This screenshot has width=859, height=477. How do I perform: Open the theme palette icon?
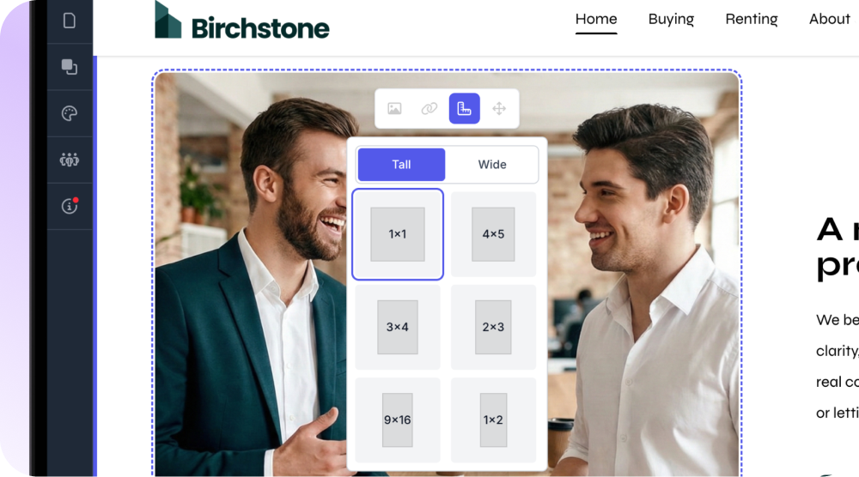tap(70, 113)
